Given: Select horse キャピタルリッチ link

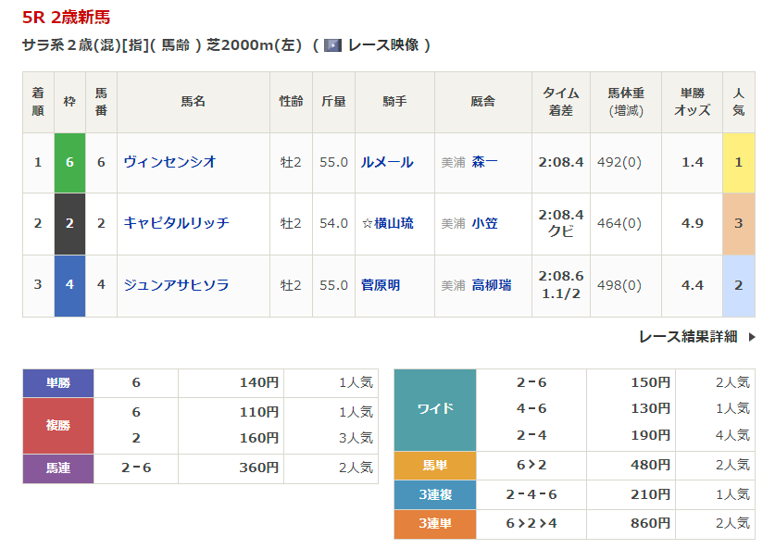Looking at the screenshot, I should click(176, 223).
